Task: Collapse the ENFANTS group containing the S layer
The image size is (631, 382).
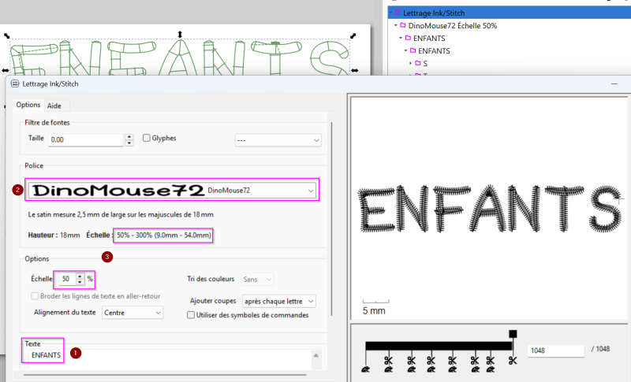Action: [x=405, y=50]
